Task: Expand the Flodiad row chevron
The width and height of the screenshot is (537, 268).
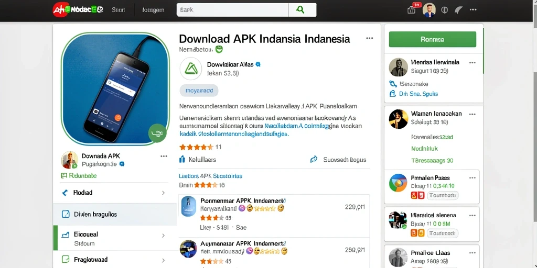Action: point(164,193)
